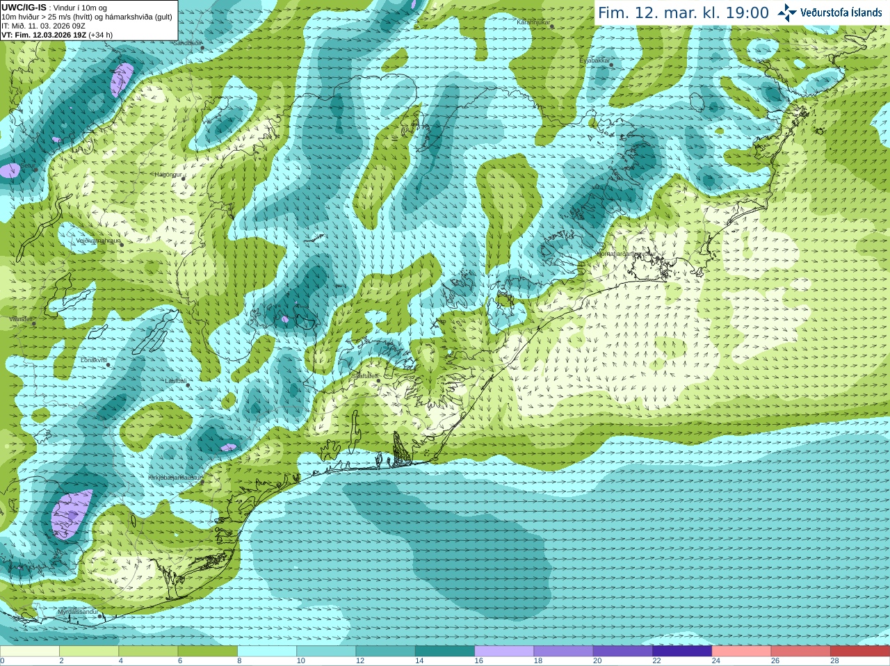Select the 20–22 m/s legend swatch
This screenshot has width=890, height=666.
tap(624, 651)
